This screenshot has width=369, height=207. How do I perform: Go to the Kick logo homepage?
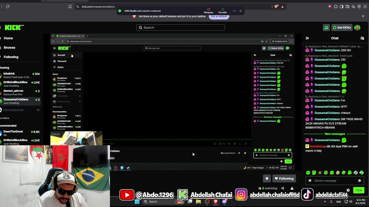point(14,27)
